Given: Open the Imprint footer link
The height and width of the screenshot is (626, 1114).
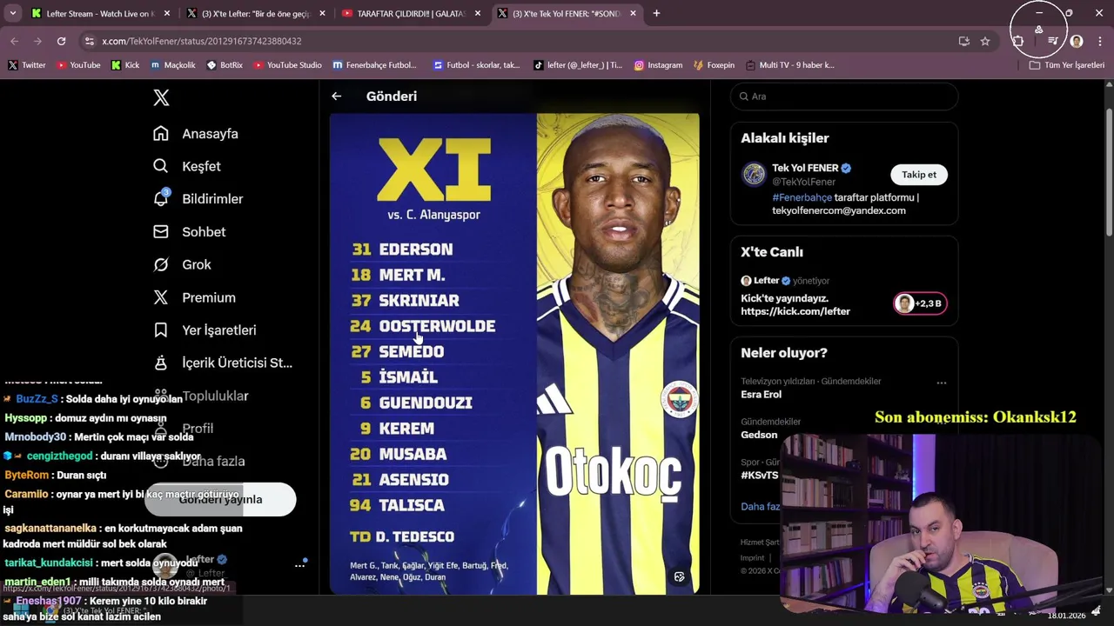Looking at the screenshot, I should (x=752, y=558).
